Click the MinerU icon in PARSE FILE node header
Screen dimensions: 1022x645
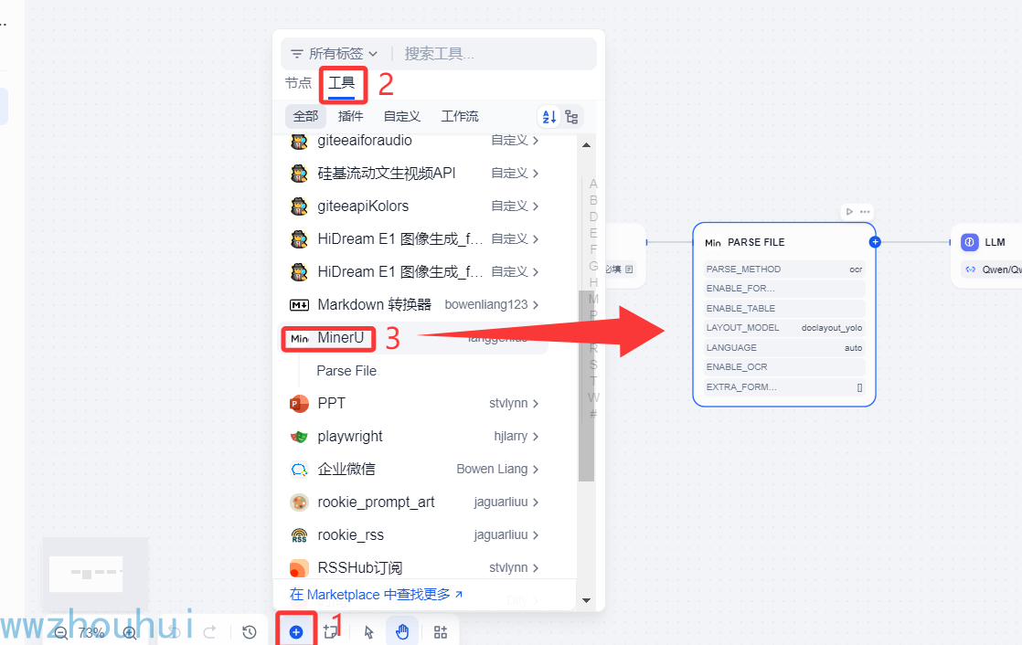click(x=713, y=242)
